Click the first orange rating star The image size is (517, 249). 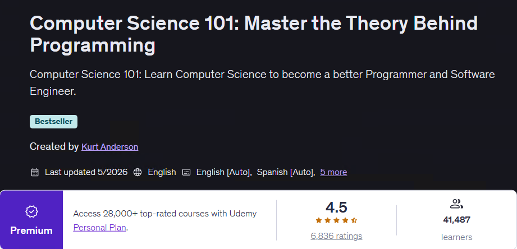[319, 220]
